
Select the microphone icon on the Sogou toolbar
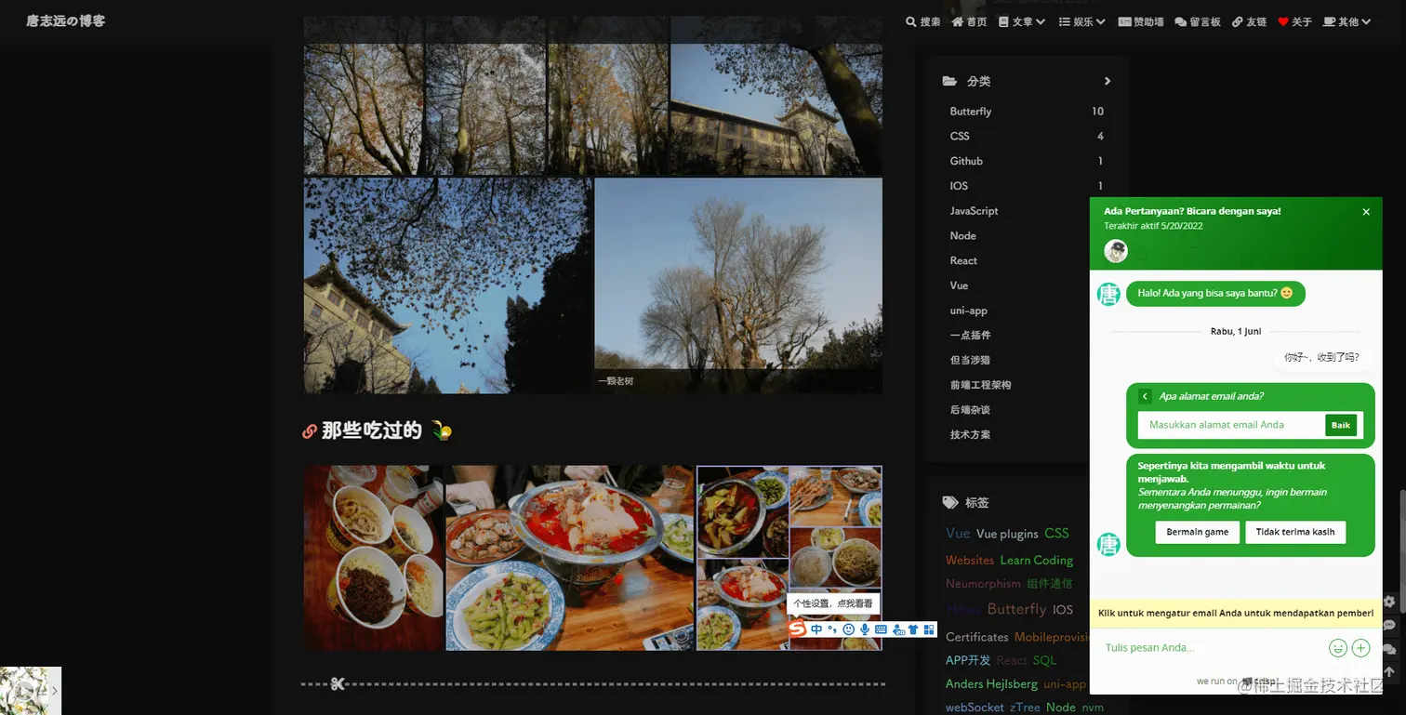click(865, 629)
